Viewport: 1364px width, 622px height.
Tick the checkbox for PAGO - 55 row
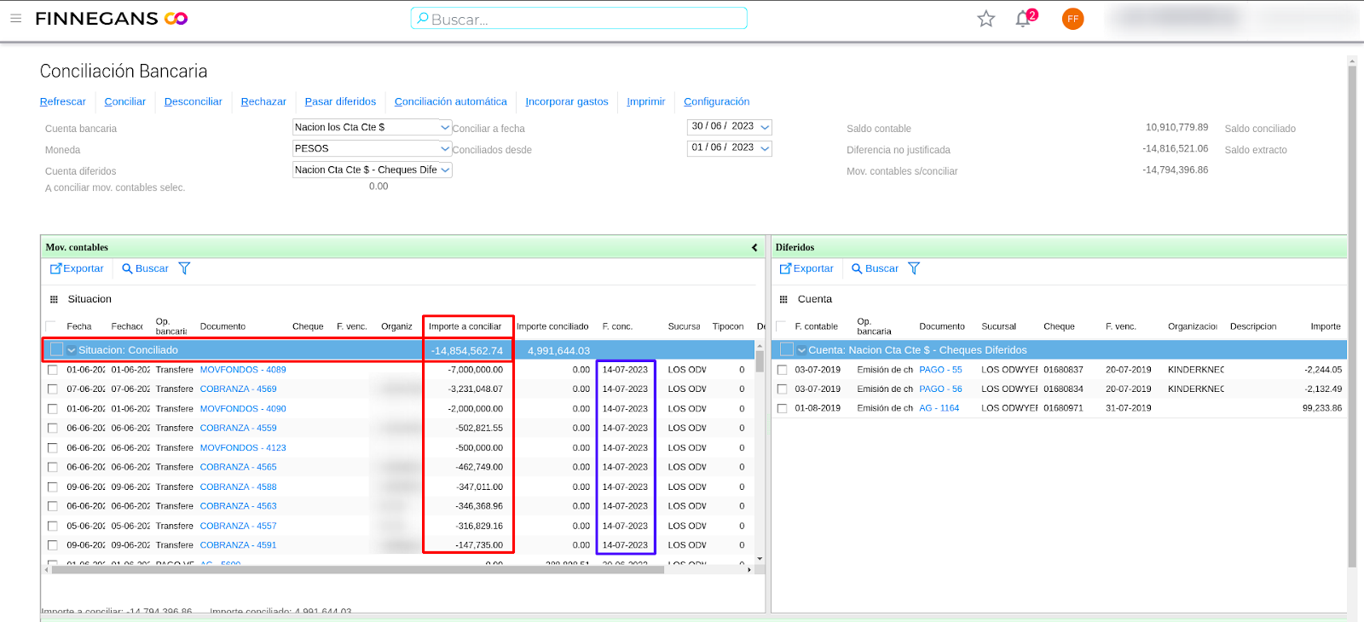[782, 370]
